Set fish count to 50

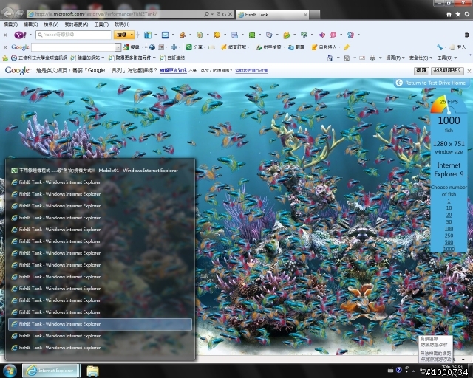[449, 222]
